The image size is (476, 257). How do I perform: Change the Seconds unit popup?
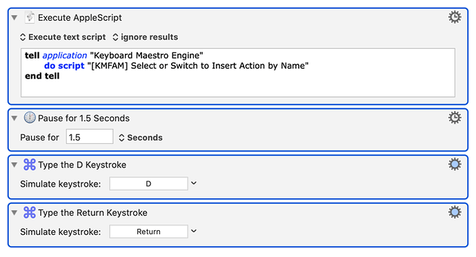click(x=141, y=138)
